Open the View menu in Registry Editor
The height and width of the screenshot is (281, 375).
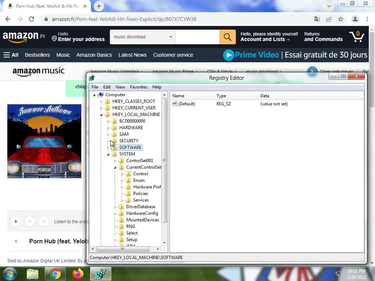pos(120,87)
